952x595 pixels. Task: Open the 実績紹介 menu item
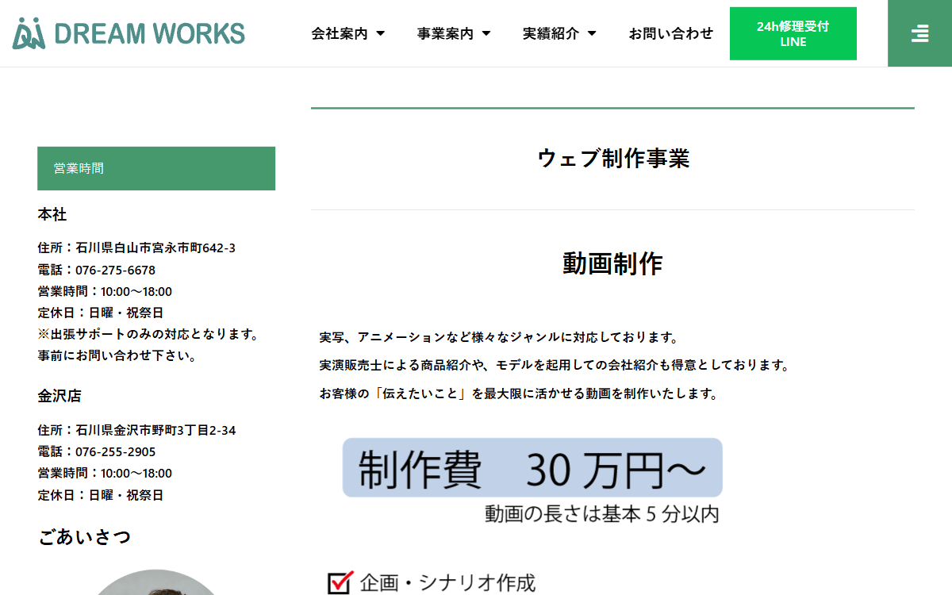tap(551, 33)
